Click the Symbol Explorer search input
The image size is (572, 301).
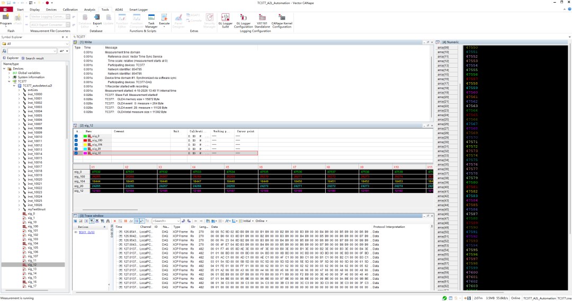(x=32, y=51)
